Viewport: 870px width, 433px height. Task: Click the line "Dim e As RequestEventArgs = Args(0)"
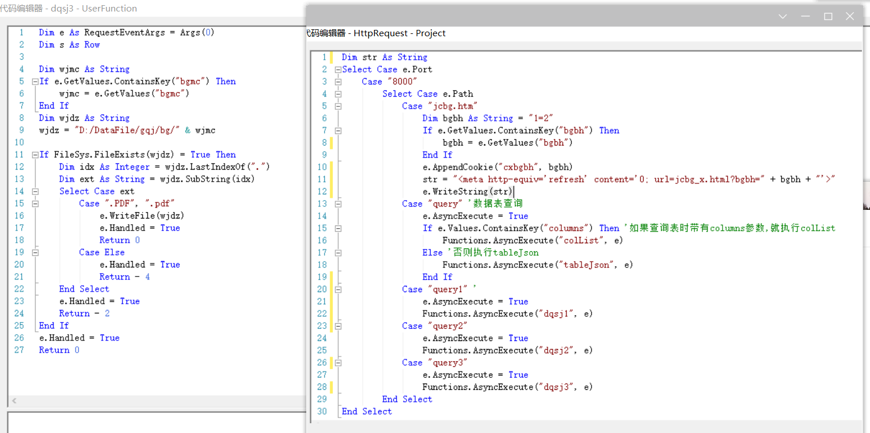point(127,33)
